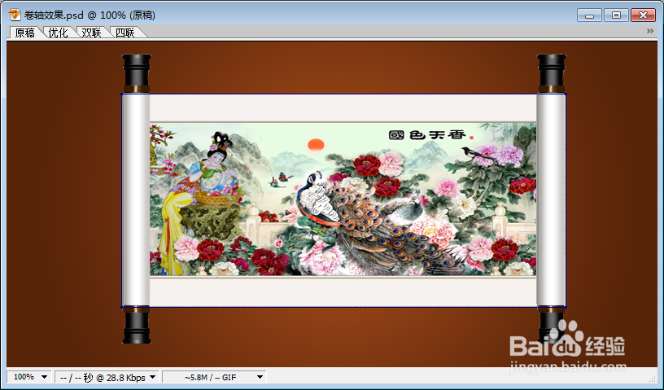Click the right scroll roller on canvas

552,199
